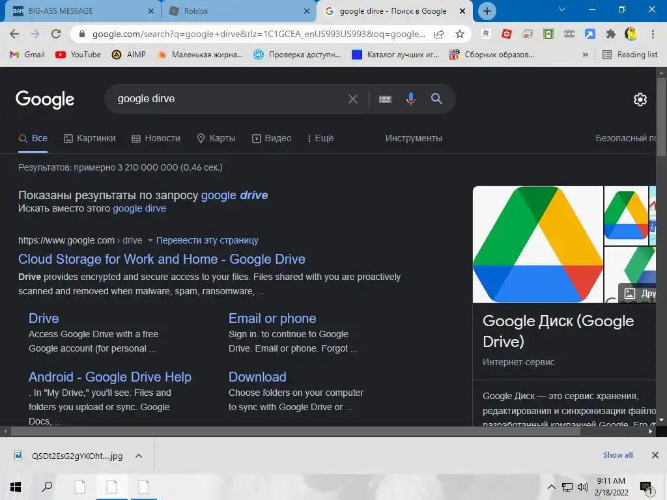Open the Email or phone sitelink
667x500 pixels.
pos(272,318)
